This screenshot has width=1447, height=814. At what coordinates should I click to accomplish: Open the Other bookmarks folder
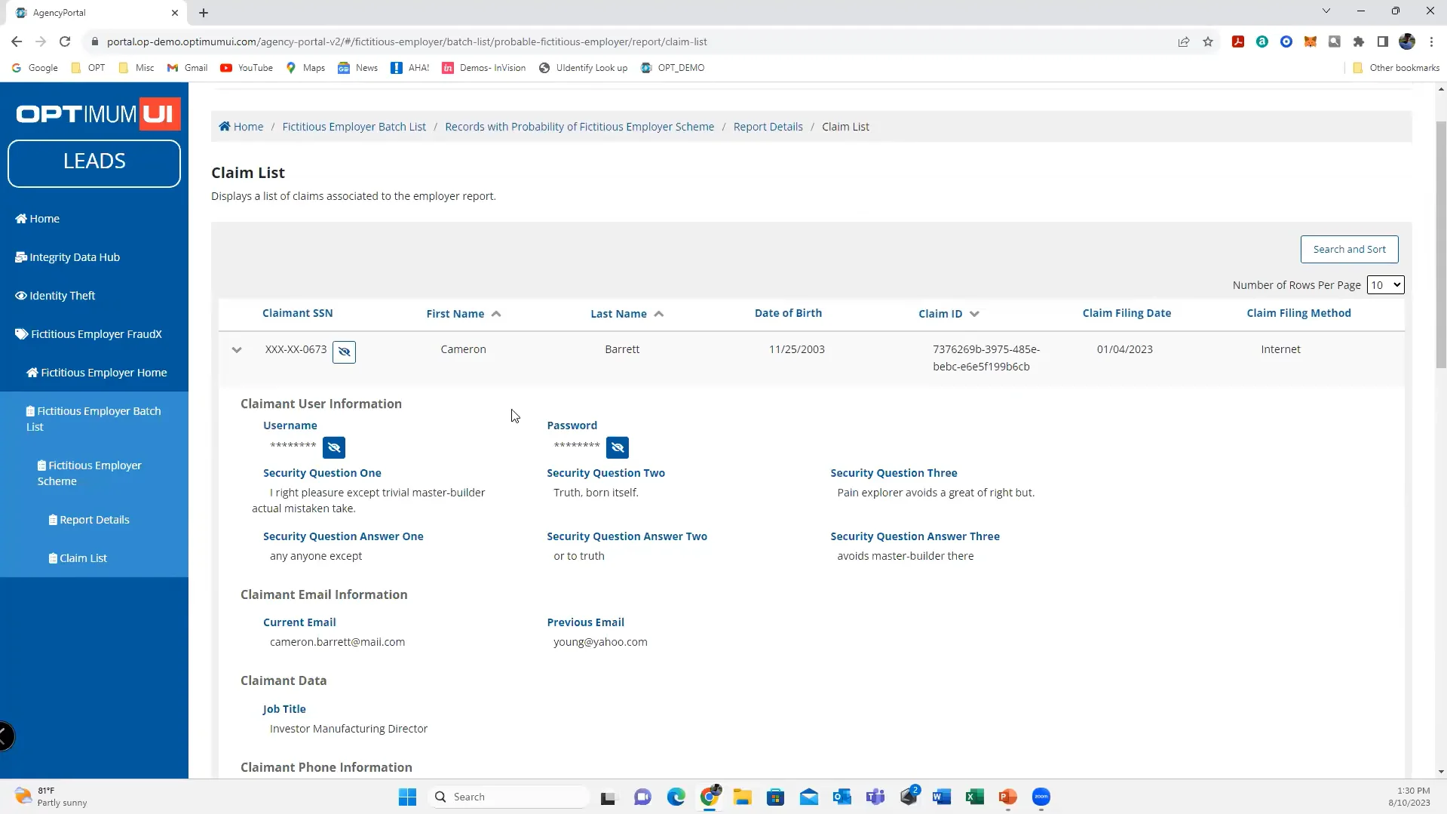1396,68
